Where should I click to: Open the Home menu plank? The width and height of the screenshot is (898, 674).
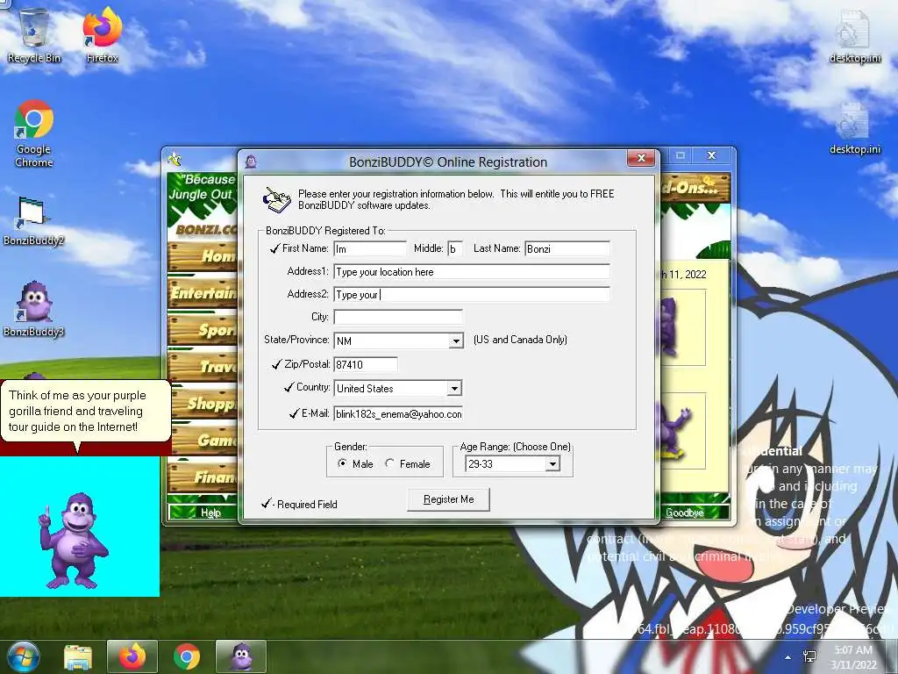click(x=203, y=256)
